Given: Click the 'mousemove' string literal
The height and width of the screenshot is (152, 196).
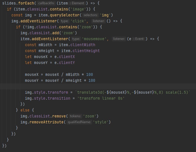Looking at the screenshot, I should pos(94,39).
